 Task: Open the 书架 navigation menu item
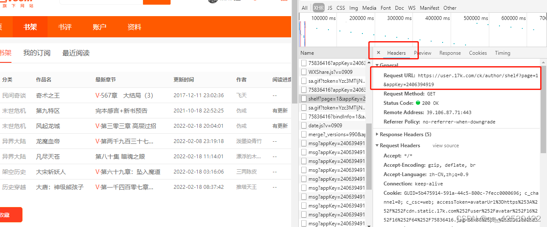(x=30, y=27)
